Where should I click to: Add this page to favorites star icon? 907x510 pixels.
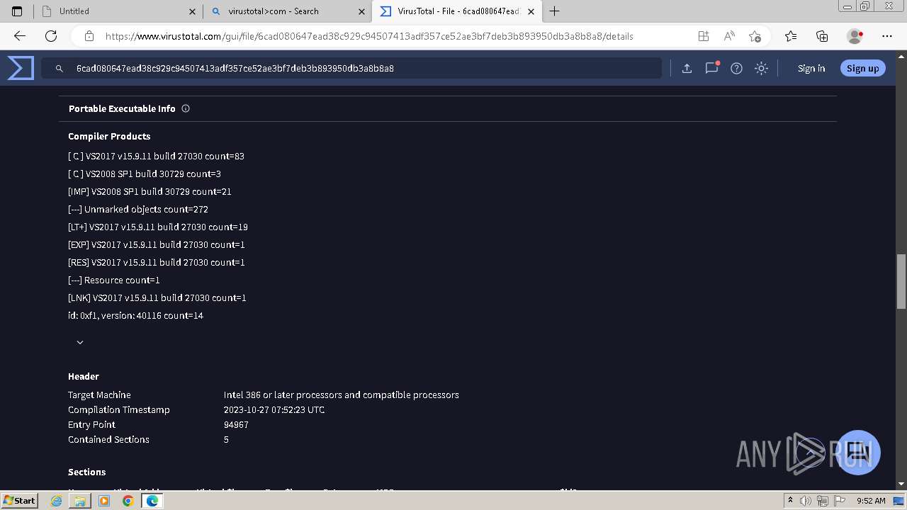click(755, 36)
